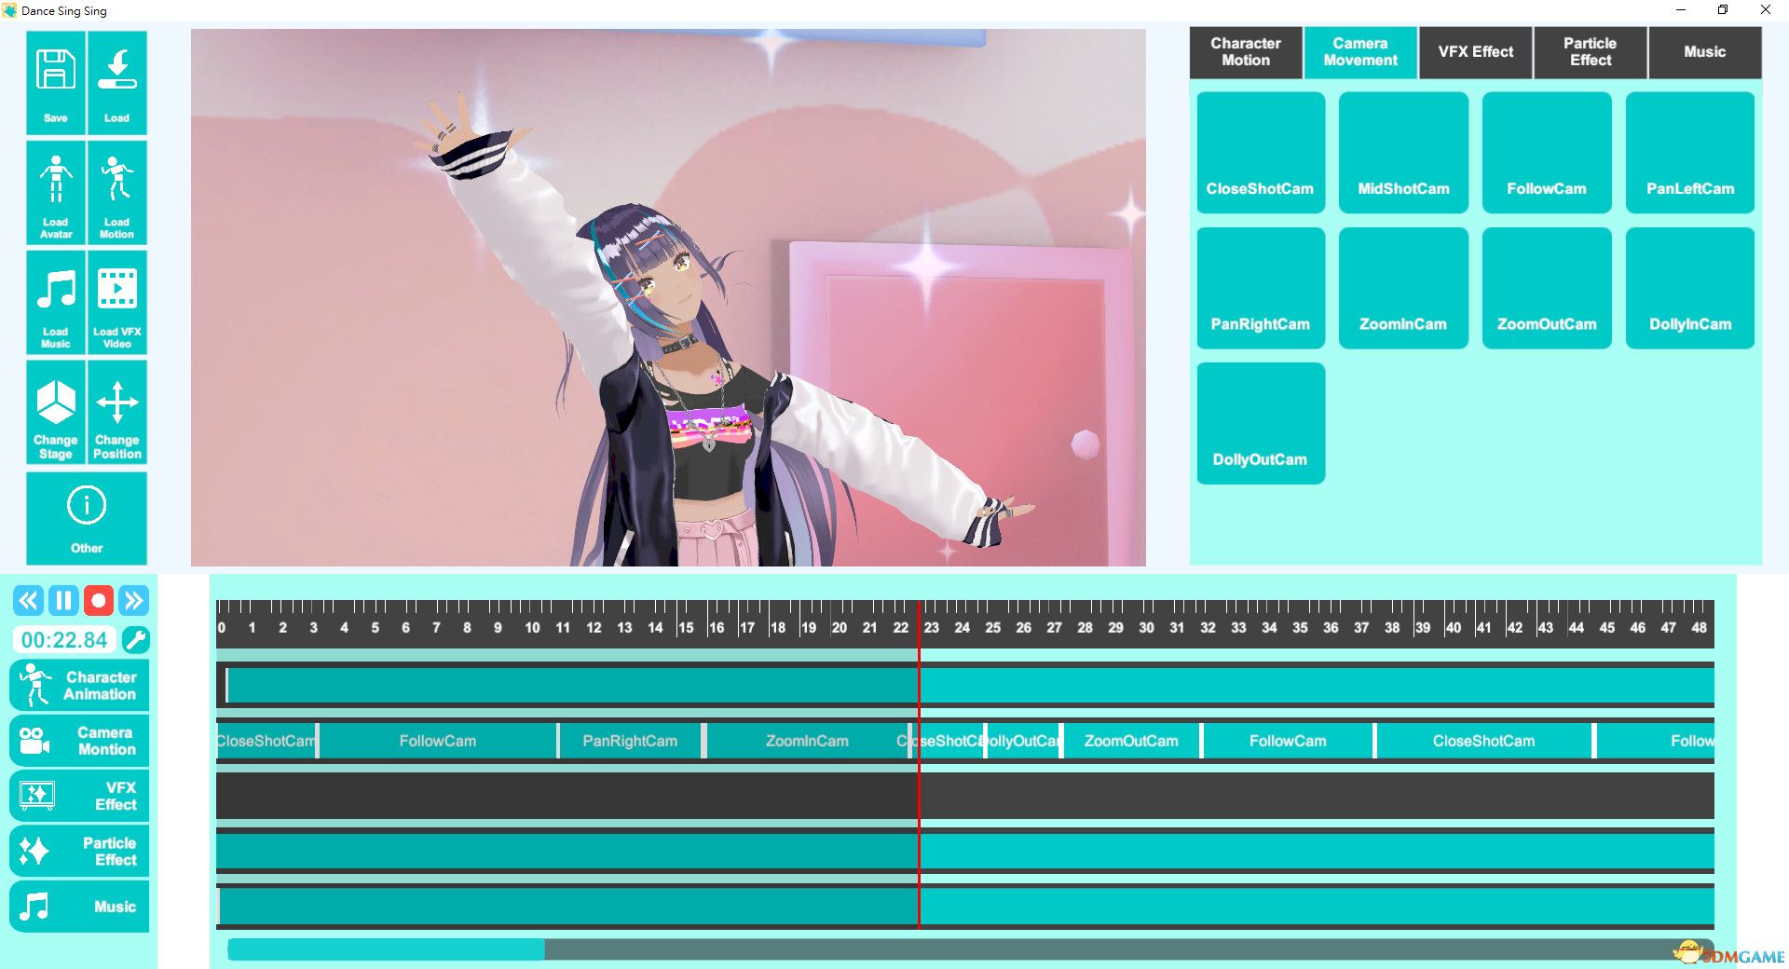Open the Other info panel

(x=87, y=518)
